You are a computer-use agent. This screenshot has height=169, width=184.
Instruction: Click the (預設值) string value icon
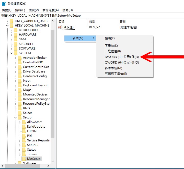tap(60, 27)
